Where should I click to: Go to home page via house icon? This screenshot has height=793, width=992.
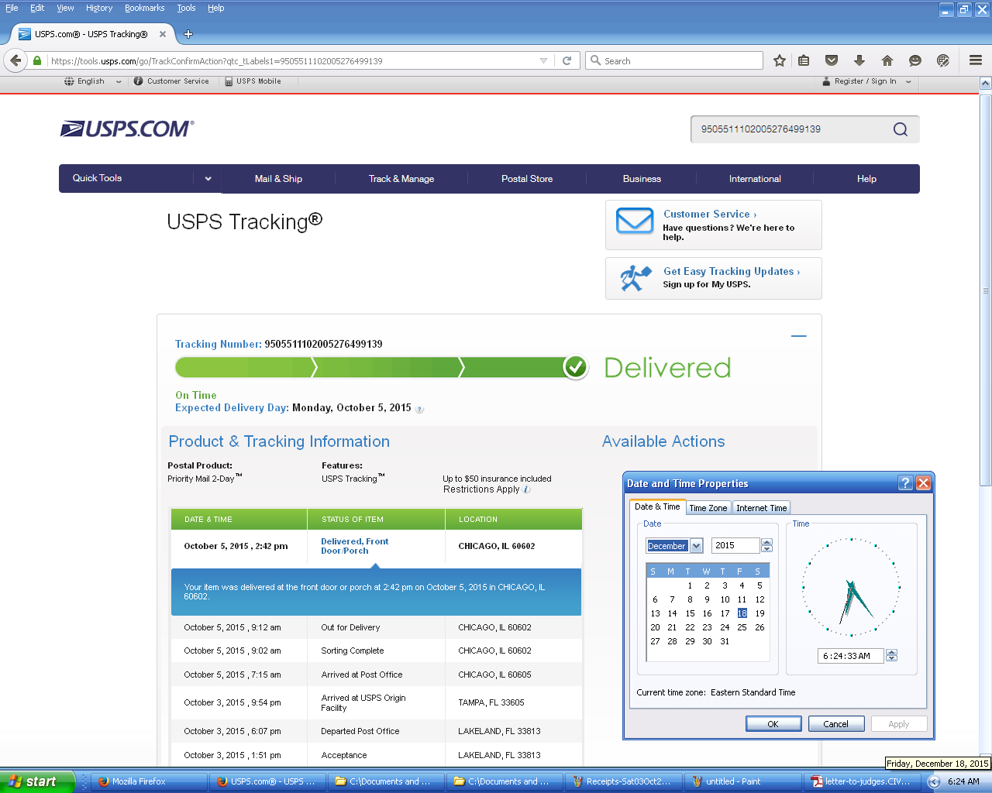tap(887, 60)
